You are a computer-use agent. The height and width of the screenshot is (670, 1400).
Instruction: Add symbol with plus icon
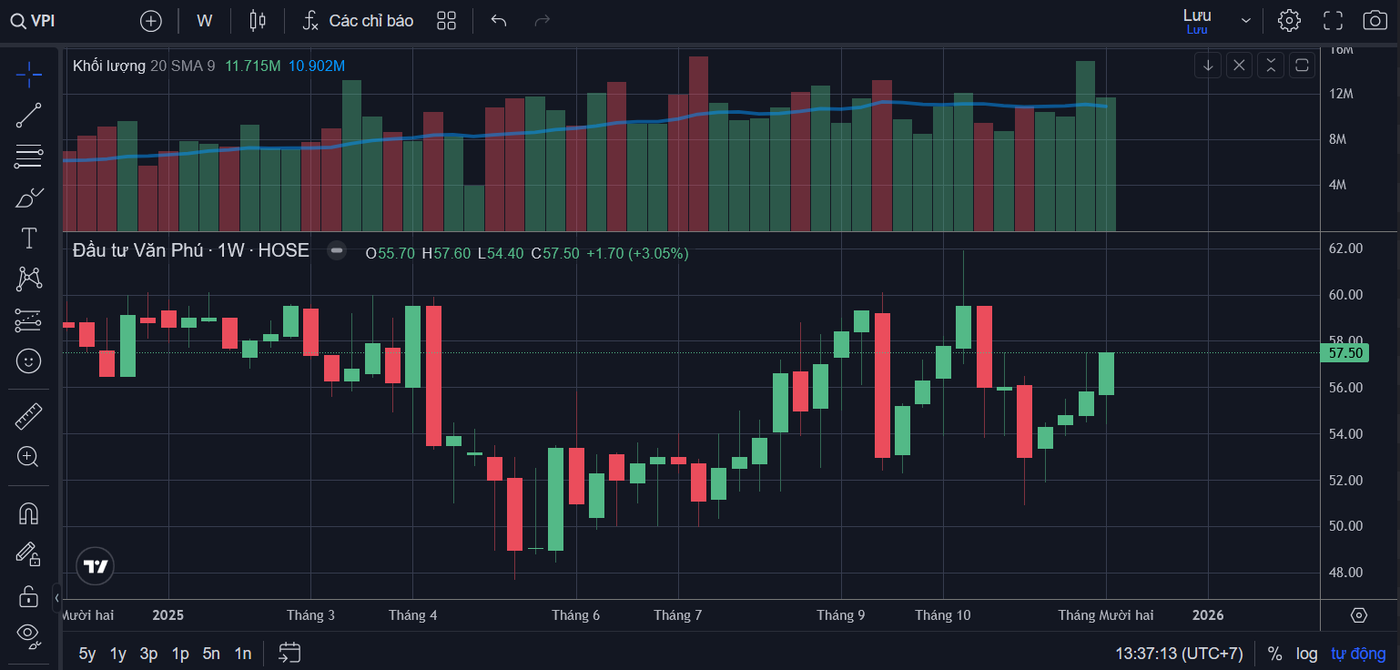151,21
